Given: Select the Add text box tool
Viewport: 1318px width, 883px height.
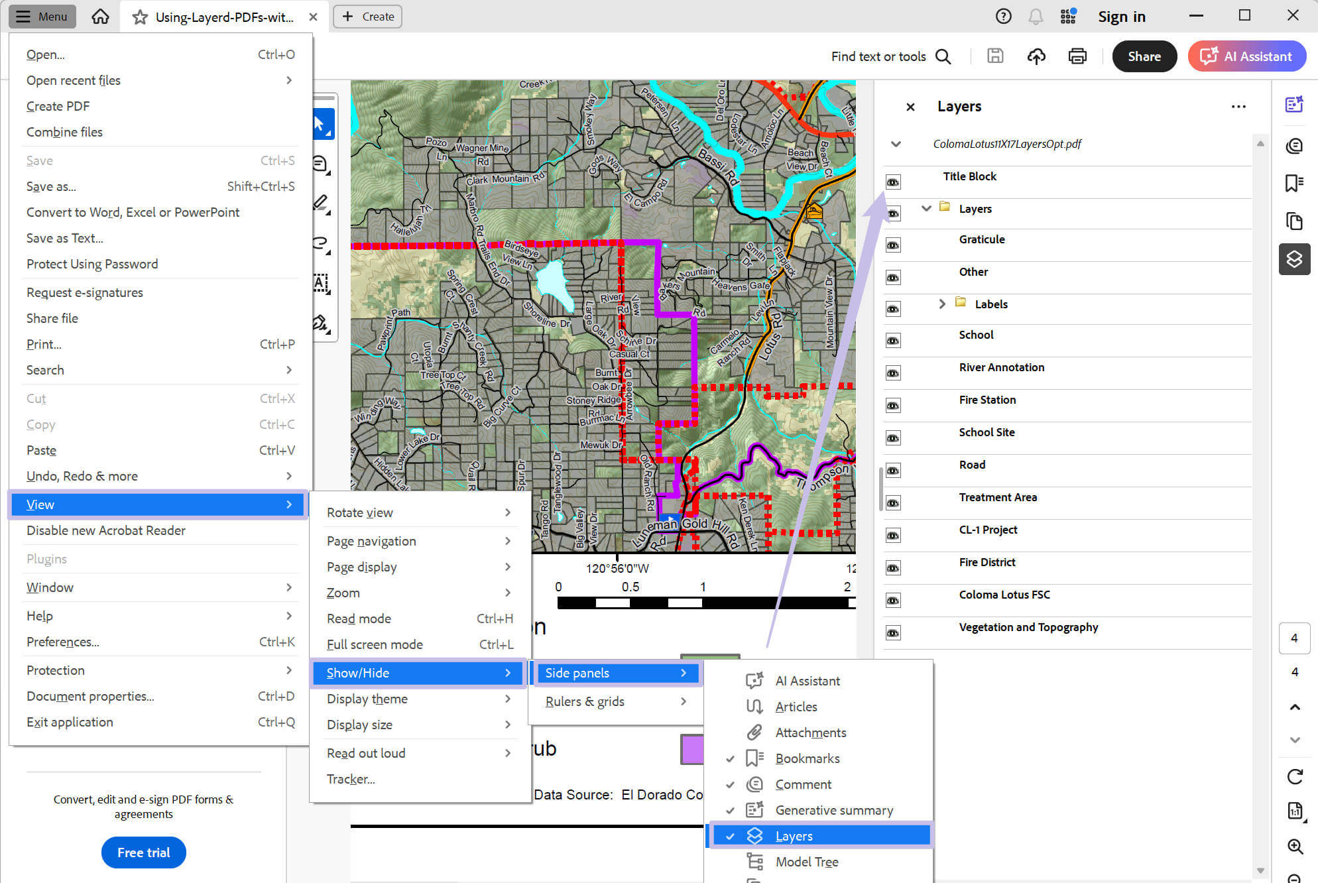Looking at the screenshot, I should (321, 284).
